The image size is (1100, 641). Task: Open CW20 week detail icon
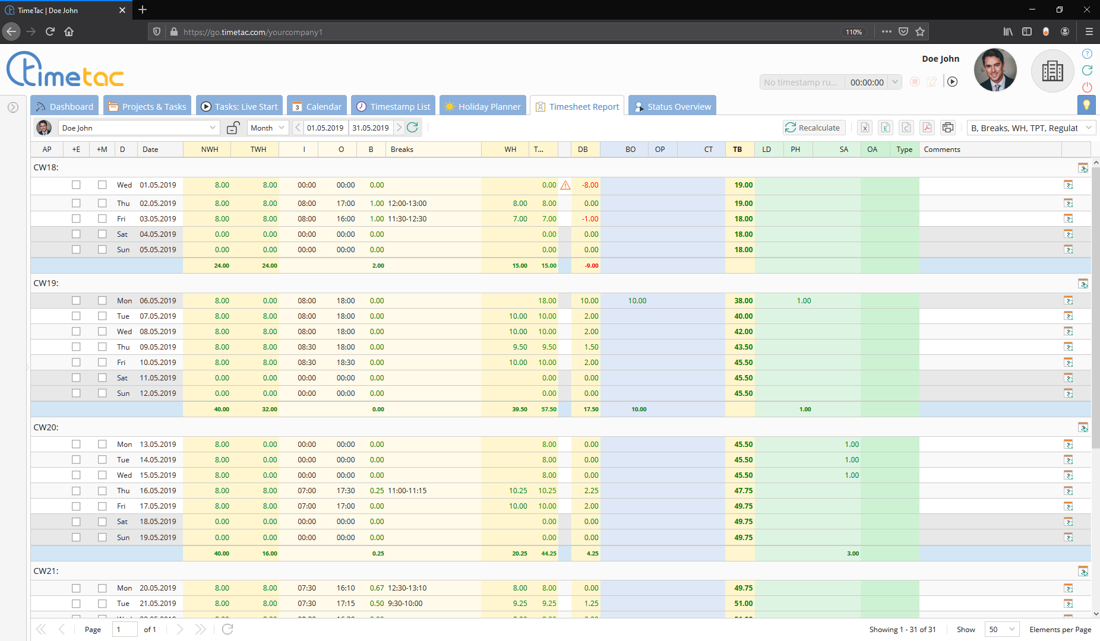tap(1083, 427)
